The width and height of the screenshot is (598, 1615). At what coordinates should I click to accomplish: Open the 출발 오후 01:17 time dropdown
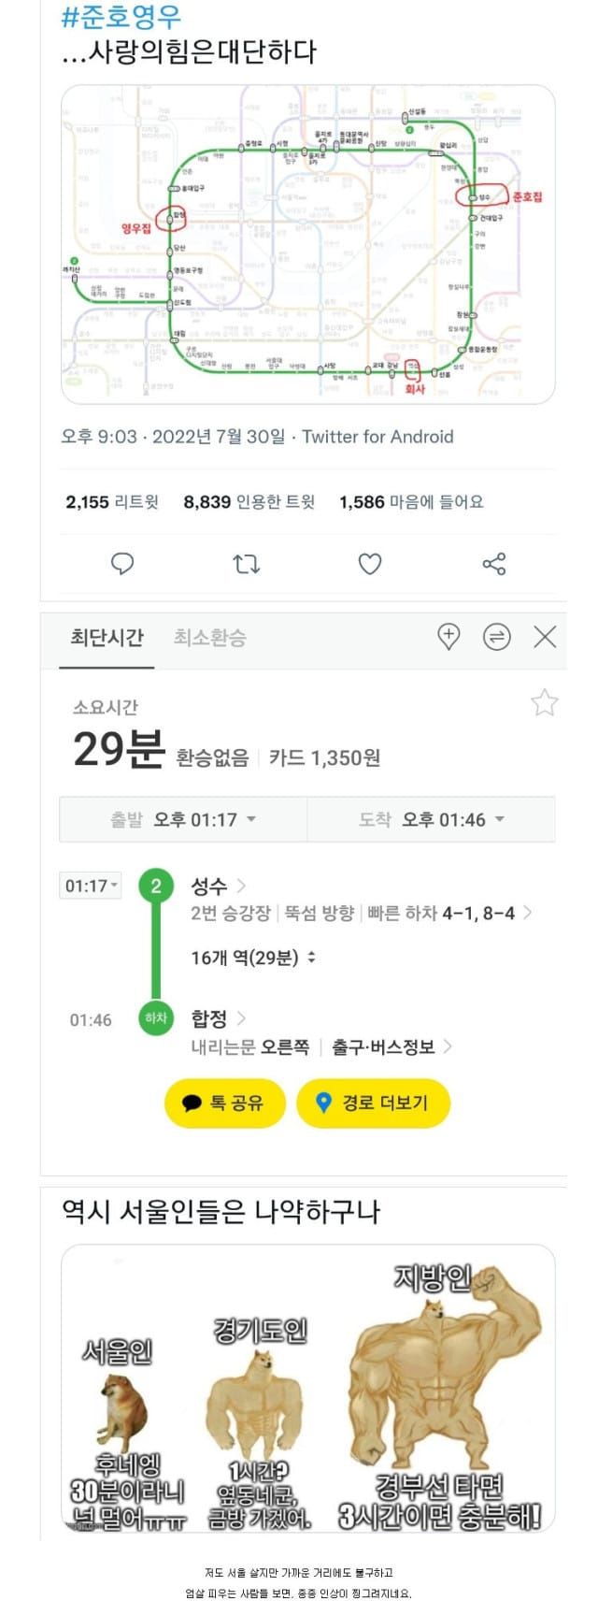[x=184, y=820]
